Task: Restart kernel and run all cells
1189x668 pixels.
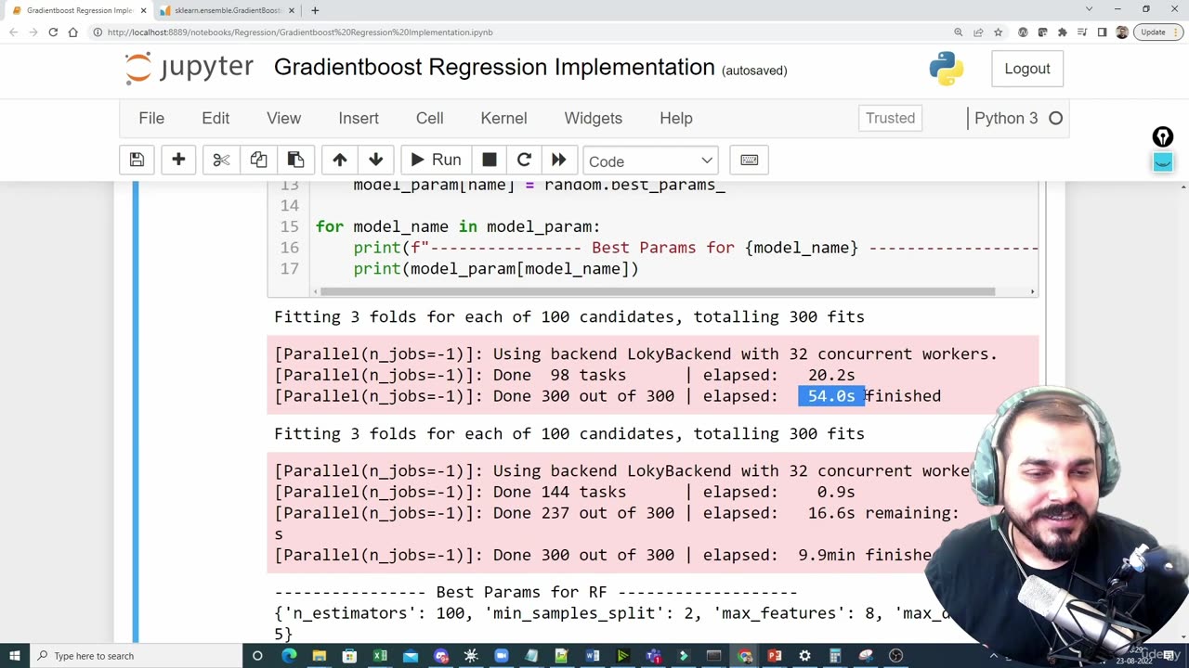Action: pos(558,161)
